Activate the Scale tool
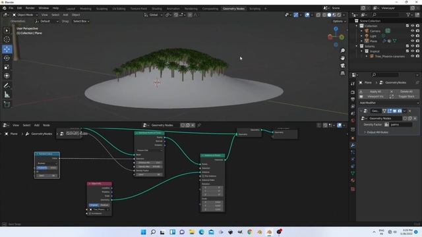422x237 pixels. click(x=7, y=67)
